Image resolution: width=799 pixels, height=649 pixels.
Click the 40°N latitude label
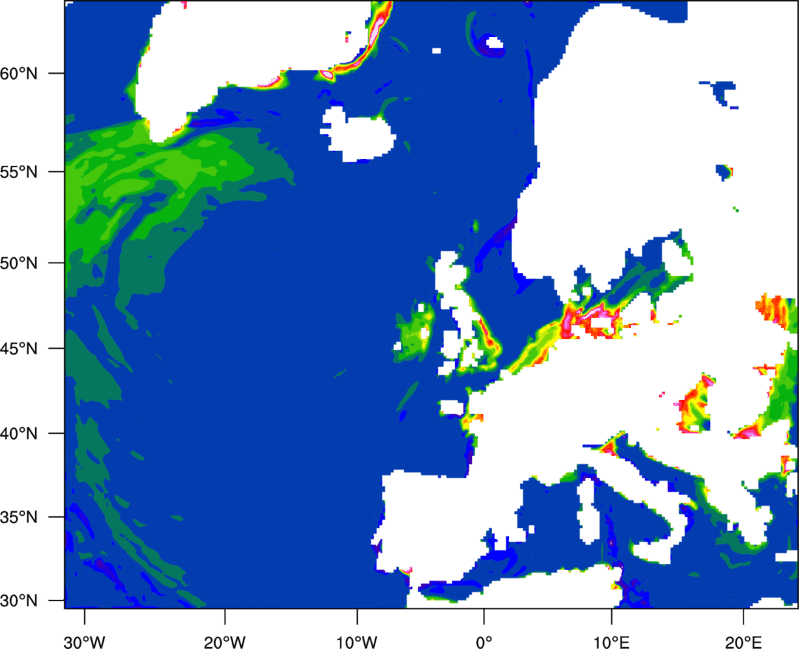(x=19, y=434)
